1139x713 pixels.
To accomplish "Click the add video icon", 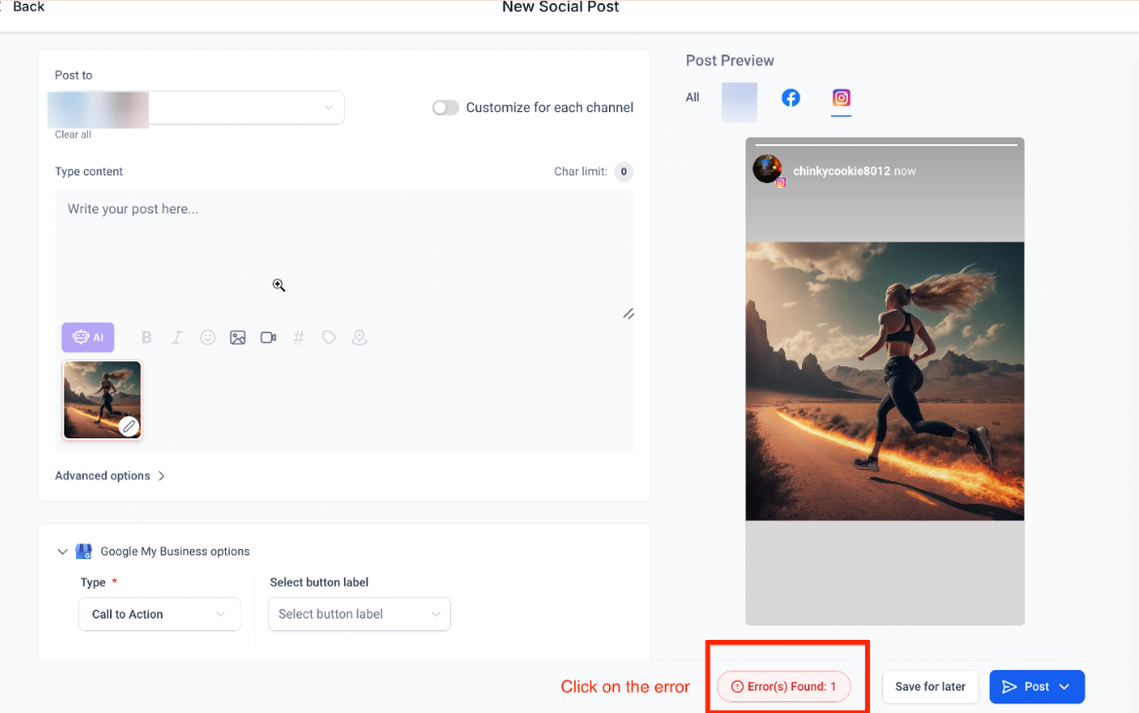I will pyautogui.click(x=268, y=338).
